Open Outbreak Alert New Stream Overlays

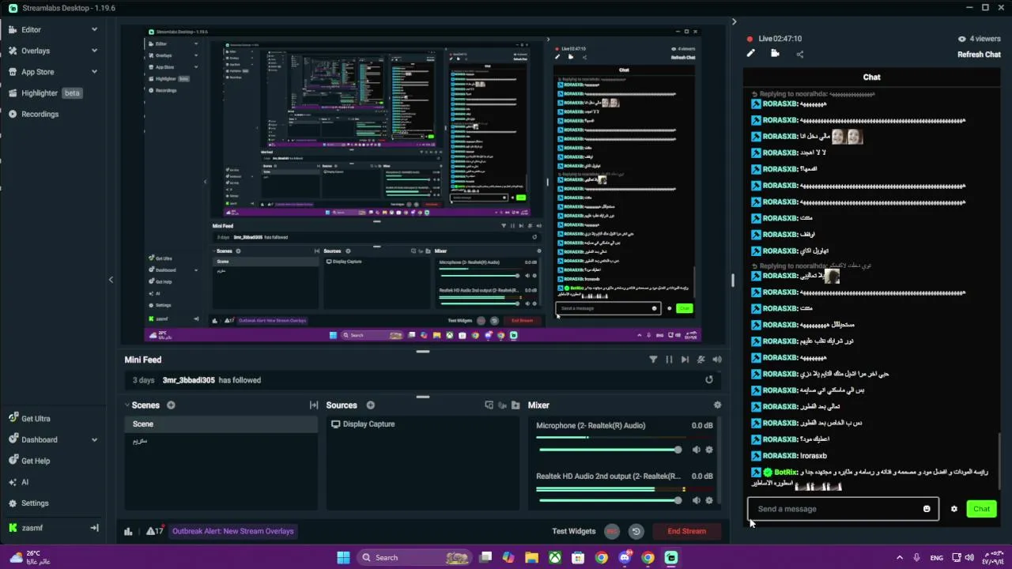tap(233, 531)
